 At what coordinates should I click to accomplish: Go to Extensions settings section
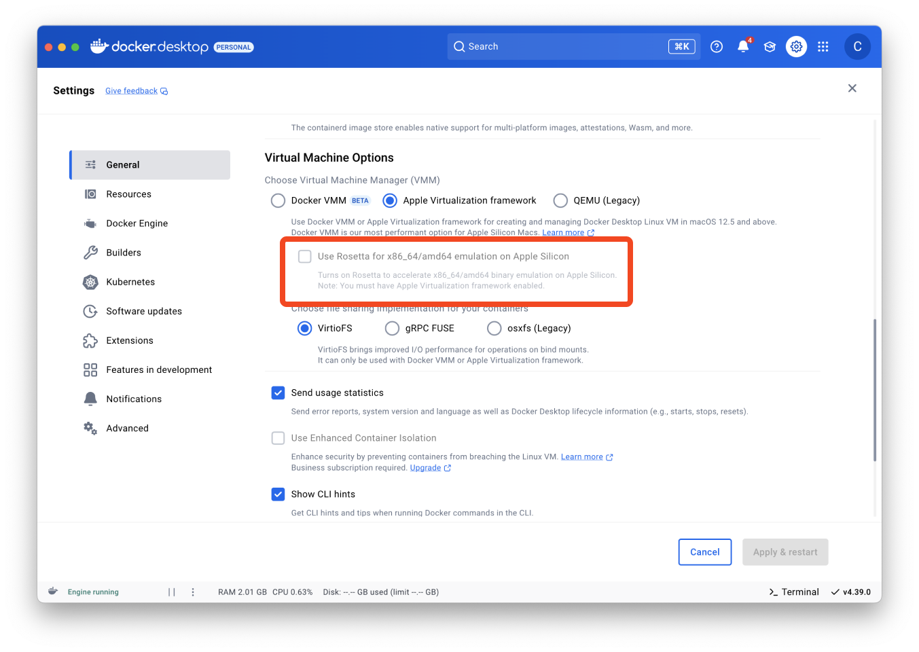(149, 340)
